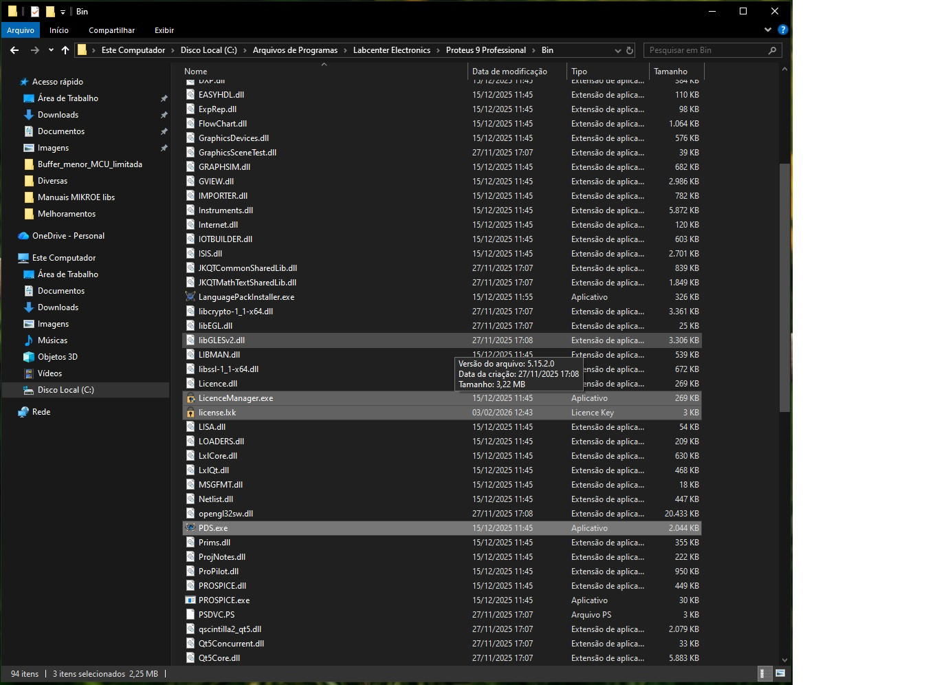The height and width of the screenshot is (685, 946).
Task: Click the Este Computador icon in sidebar
Action: 23,258
